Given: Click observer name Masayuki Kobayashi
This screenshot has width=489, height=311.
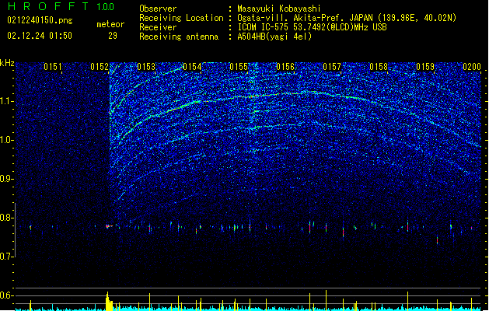Looking at the screenshot, I should 279,9.
